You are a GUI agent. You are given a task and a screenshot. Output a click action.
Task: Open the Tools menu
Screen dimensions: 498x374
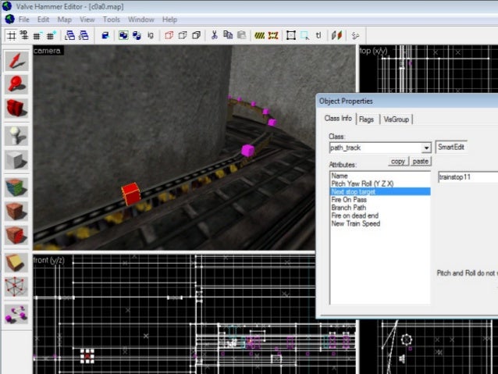[112, 19]
